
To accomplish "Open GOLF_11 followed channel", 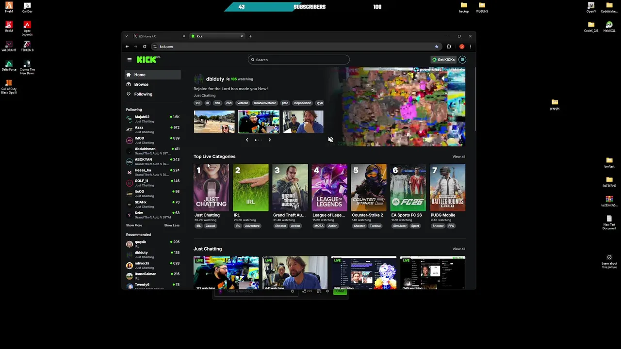I will (152, 183).
